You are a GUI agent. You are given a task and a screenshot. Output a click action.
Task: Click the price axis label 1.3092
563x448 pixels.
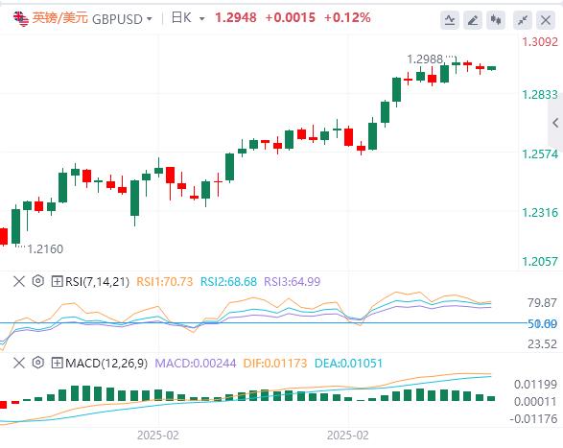click(x=540, y=42)
